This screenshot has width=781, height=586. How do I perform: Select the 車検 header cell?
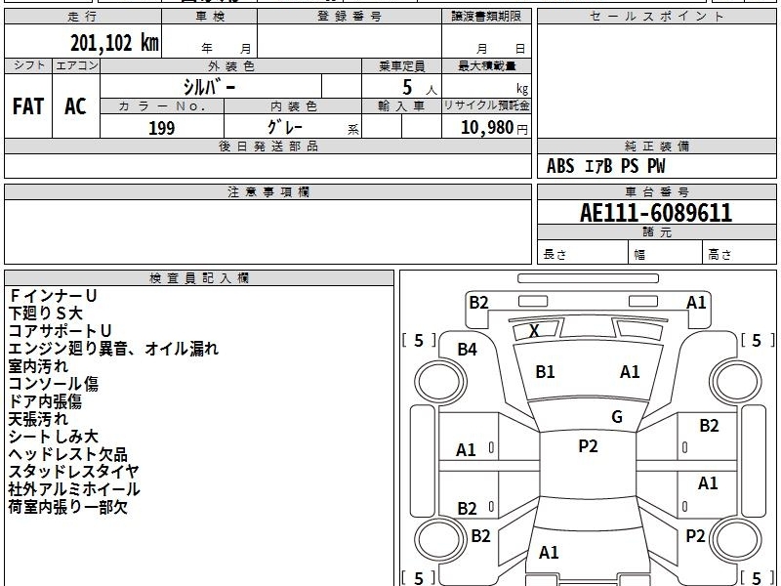pos(209,17)
